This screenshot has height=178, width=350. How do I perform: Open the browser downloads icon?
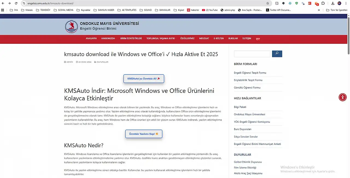pyautogui.click(x=333, y=3)
